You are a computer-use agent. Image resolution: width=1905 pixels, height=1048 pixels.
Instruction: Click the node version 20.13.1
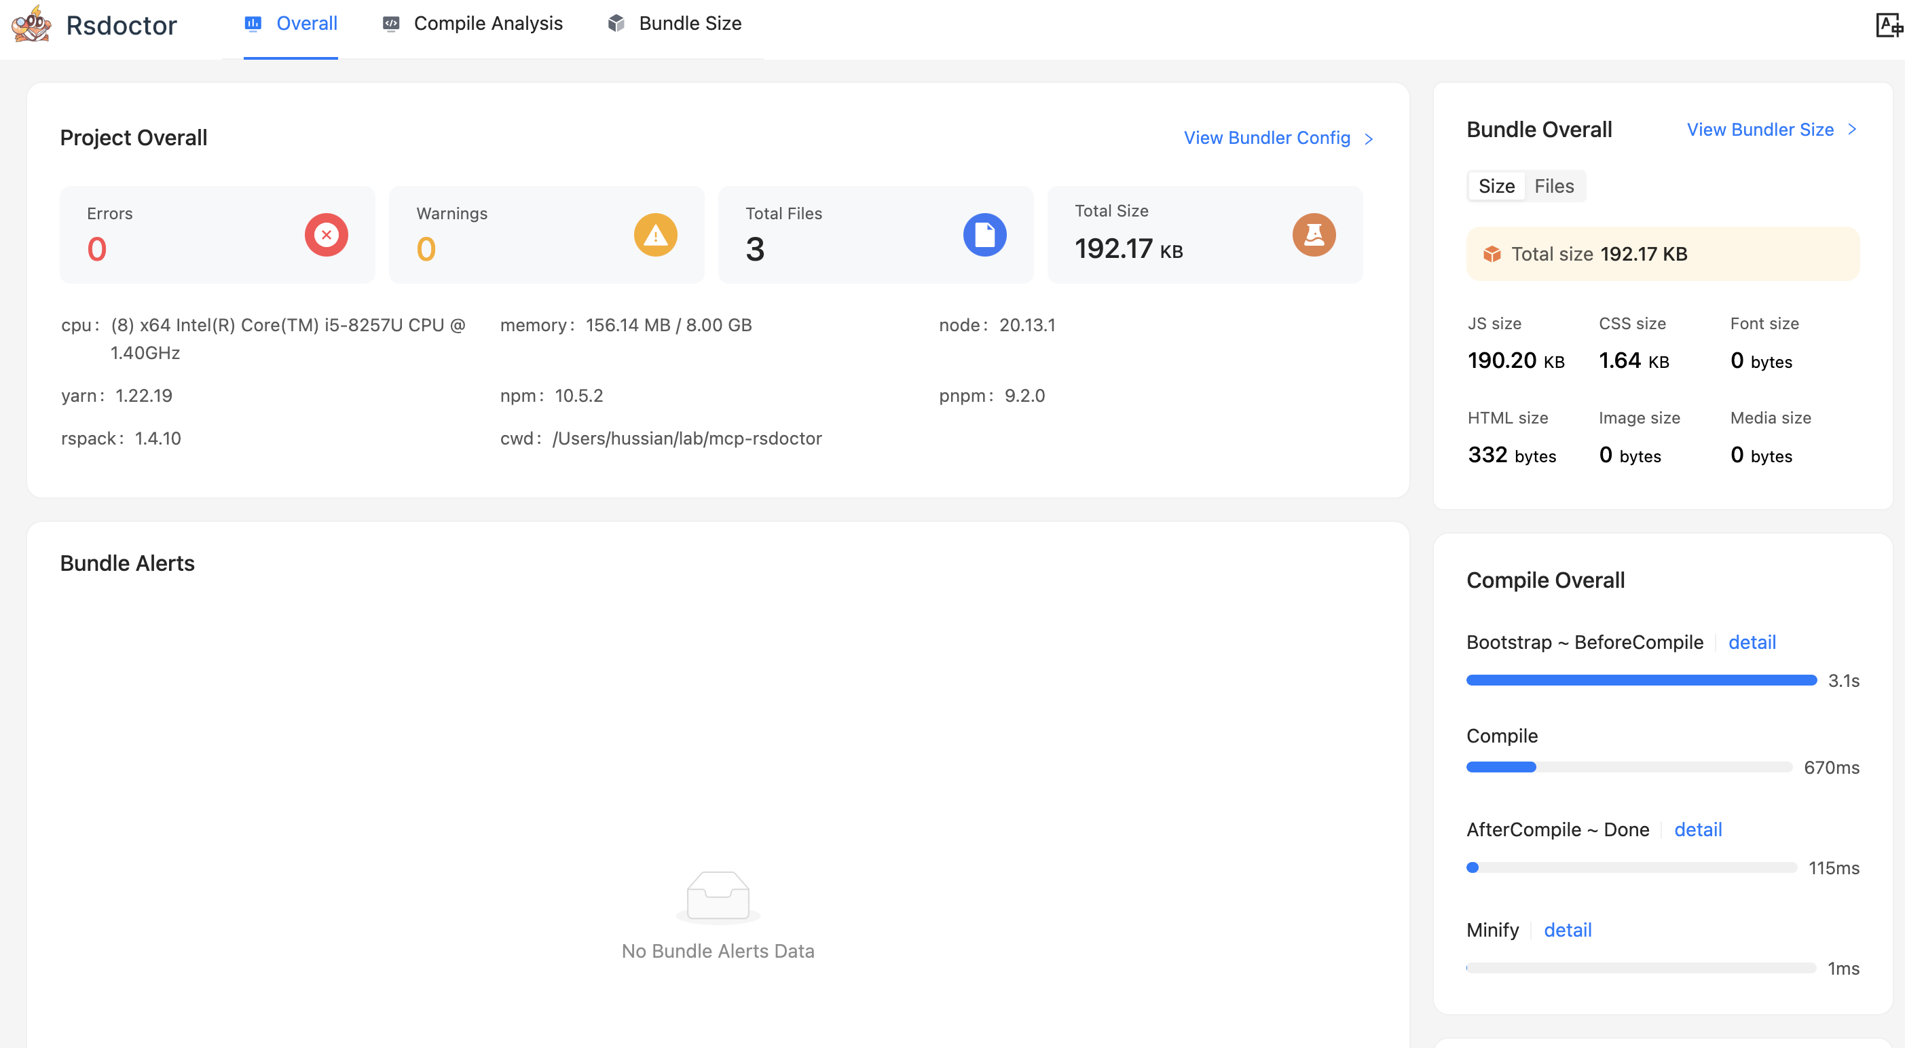(1027, 324)
